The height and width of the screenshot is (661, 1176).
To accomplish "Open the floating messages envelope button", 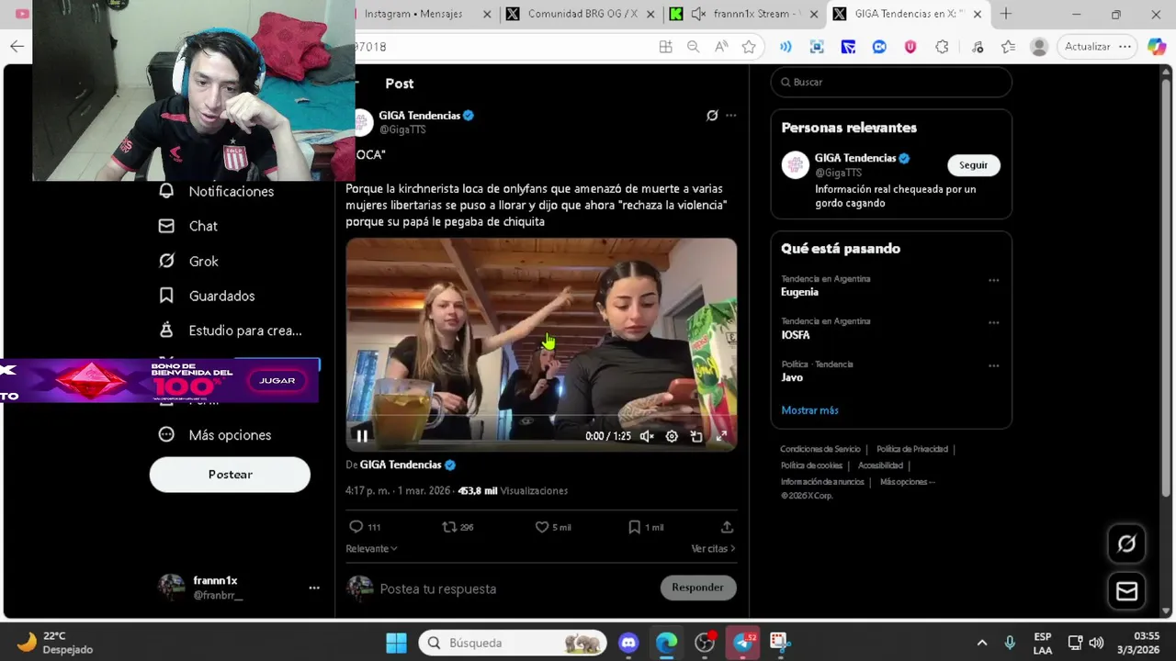I will (1126, 591).
